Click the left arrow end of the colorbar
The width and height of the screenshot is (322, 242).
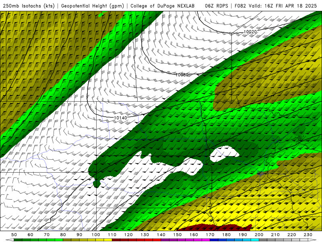click(x=10, y=240)
